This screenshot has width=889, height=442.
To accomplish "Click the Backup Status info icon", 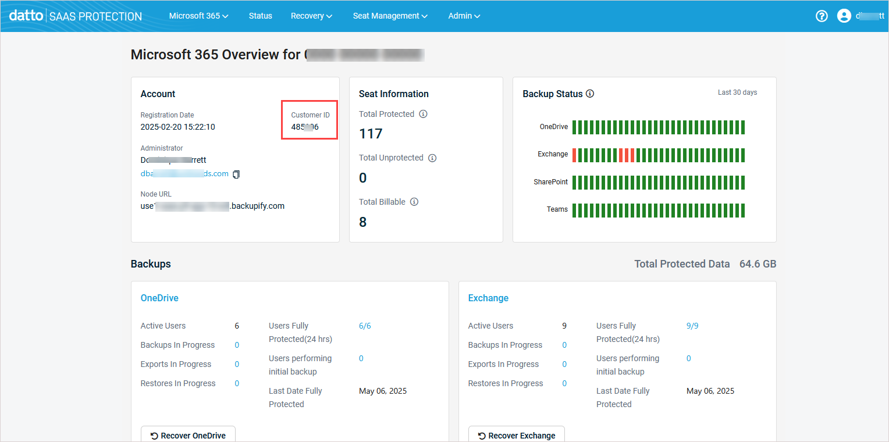I will pos(591,93).
